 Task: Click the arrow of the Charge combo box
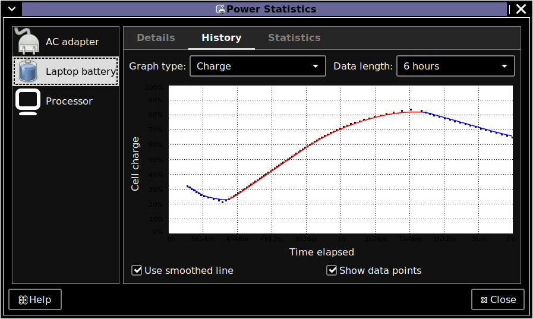click(x=316, y=66)
